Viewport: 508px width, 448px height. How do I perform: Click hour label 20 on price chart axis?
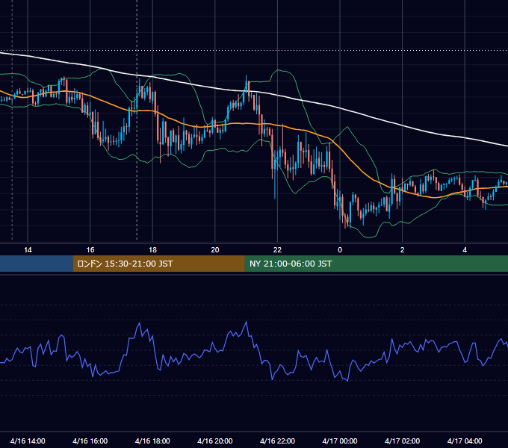pyautogui.click(x=215, y=250)
